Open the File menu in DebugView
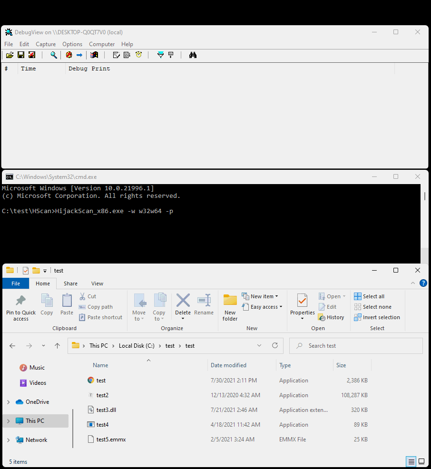Viewport: 431px width, 469px height. (x=9, y=44)
